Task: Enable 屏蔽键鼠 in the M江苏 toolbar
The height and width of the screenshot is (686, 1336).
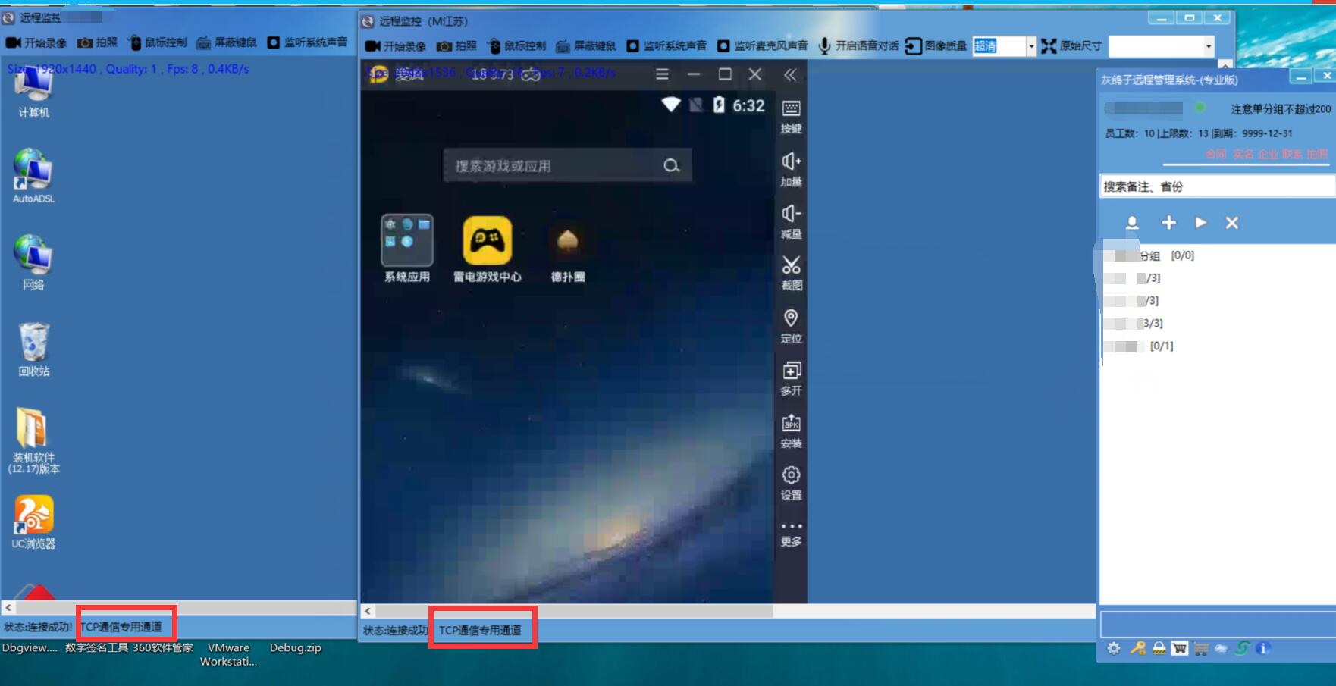Action: click(x=586, y=46)
